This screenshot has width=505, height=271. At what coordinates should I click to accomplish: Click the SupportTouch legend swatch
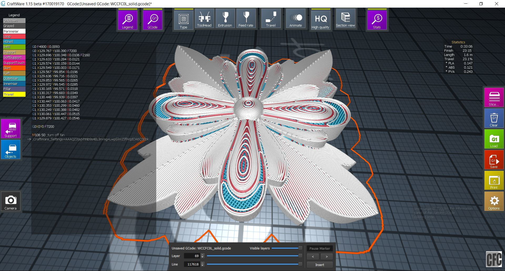coord(14,63)
